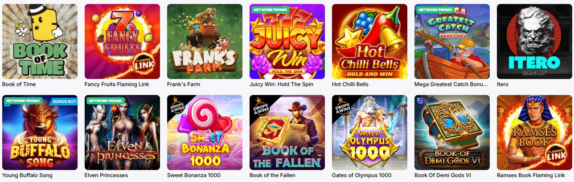This screenshot has width=574, height=182.
Task: Launch Fancy Fruits Flaming Link game tile
Action: coord(122,41)
